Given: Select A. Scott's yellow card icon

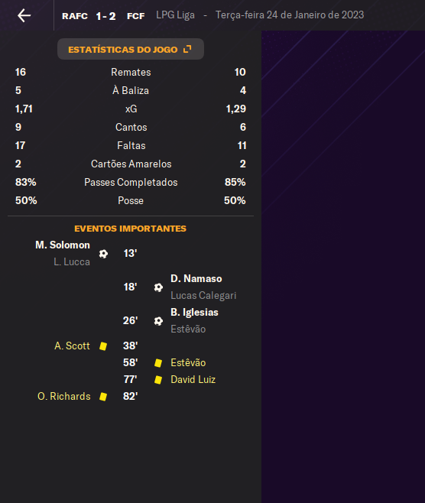Looking at the screenshot, I should pyautogui.click(x=103, y=346).
